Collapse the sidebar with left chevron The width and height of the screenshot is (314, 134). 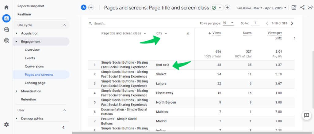pos(63,127)
